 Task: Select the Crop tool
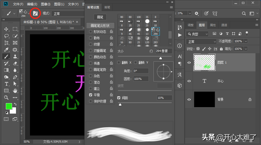6,43
